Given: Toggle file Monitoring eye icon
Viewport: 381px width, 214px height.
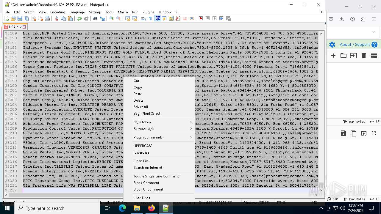Looking at the screenshot, I should [x=192, y=18].
